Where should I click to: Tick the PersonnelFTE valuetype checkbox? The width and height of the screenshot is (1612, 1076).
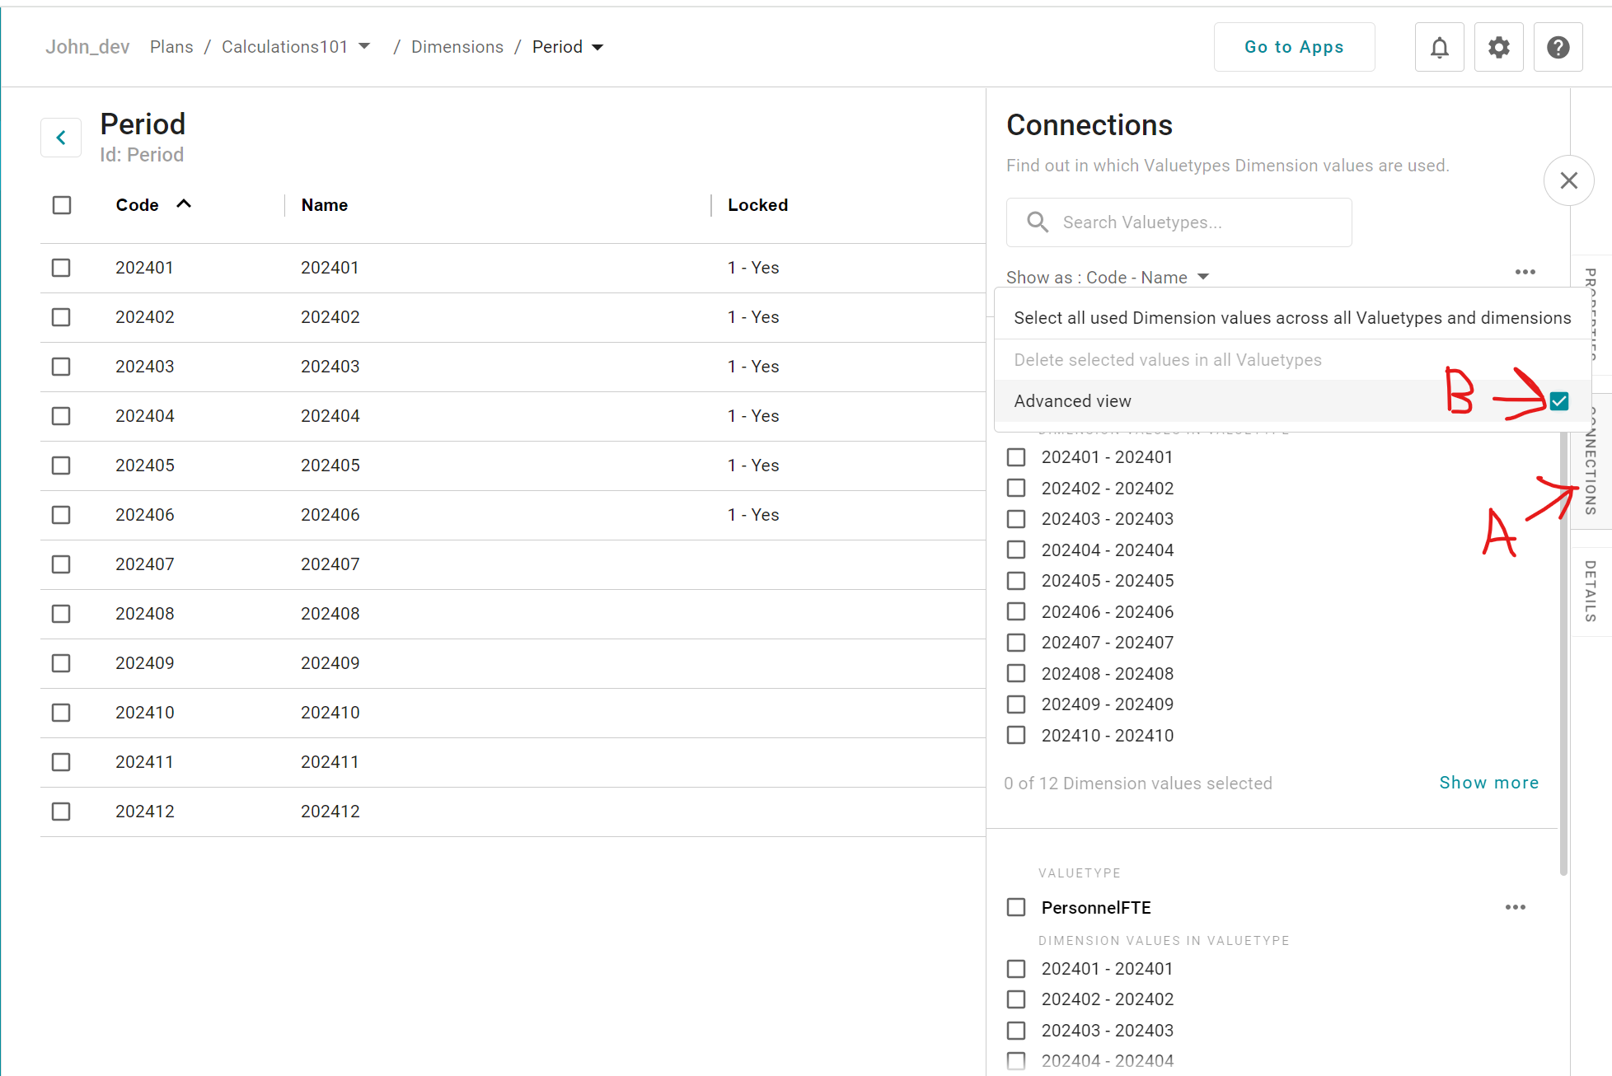1016,907
